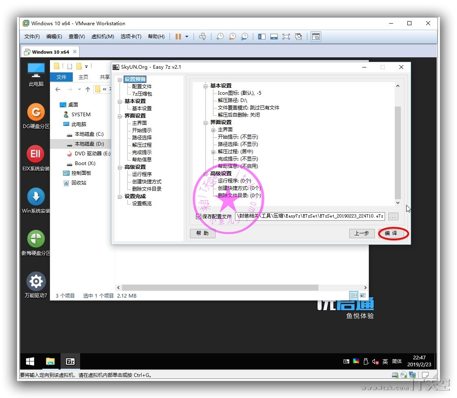Open the 文件(F) menu in VMware

(x=32, y=37)
